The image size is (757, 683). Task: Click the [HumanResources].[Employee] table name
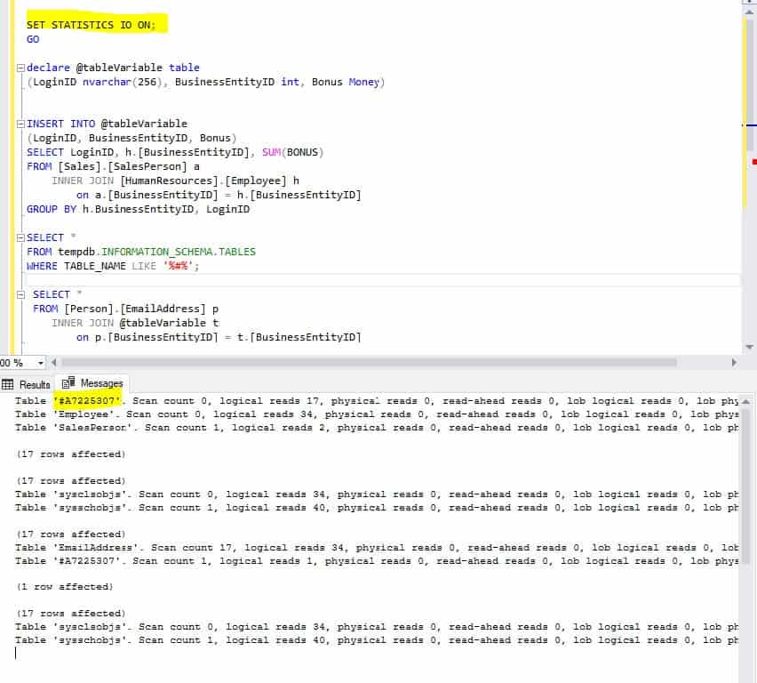click(x=203, y=181)
